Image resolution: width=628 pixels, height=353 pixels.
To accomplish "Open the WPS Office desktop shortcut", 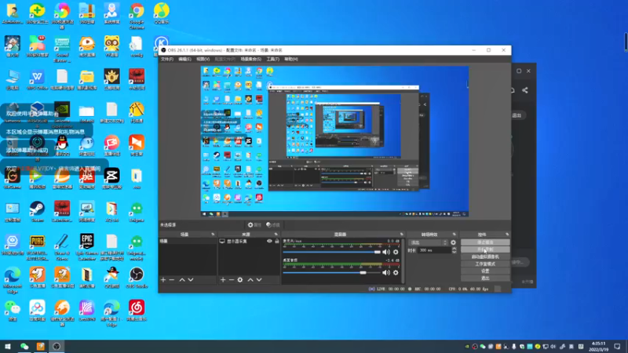I will pyautogui.click(x=37, y=79).
